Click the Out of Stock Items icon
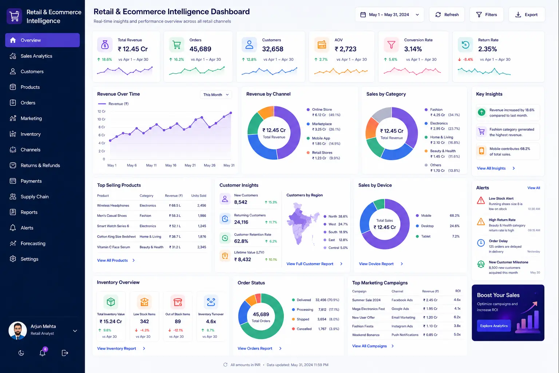Image resolution: width=559 pixels, height=373 pixels. pyautogui.click(x=178, y=302)
